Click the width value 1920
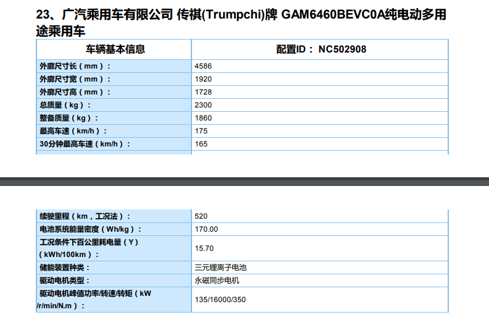Screen dimensions: 489x320 (203, 79)
